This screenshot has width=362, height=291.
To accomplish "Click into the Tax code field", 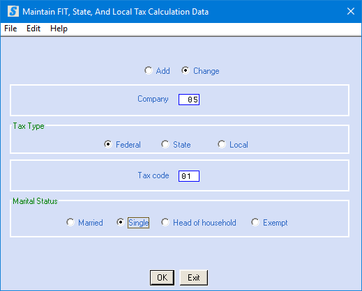I will point(189,176).
